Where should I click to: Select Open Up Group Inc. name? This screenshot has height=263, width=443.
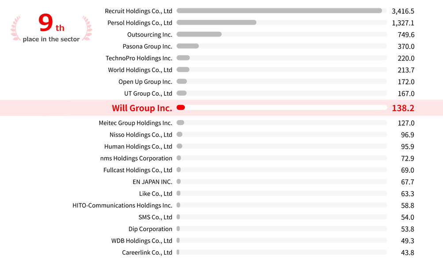pyautogui.click(x=145, y=82)
